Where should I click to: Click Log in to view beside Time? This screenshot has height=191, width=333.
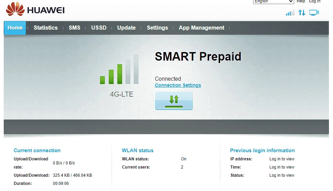pos(282,167)
